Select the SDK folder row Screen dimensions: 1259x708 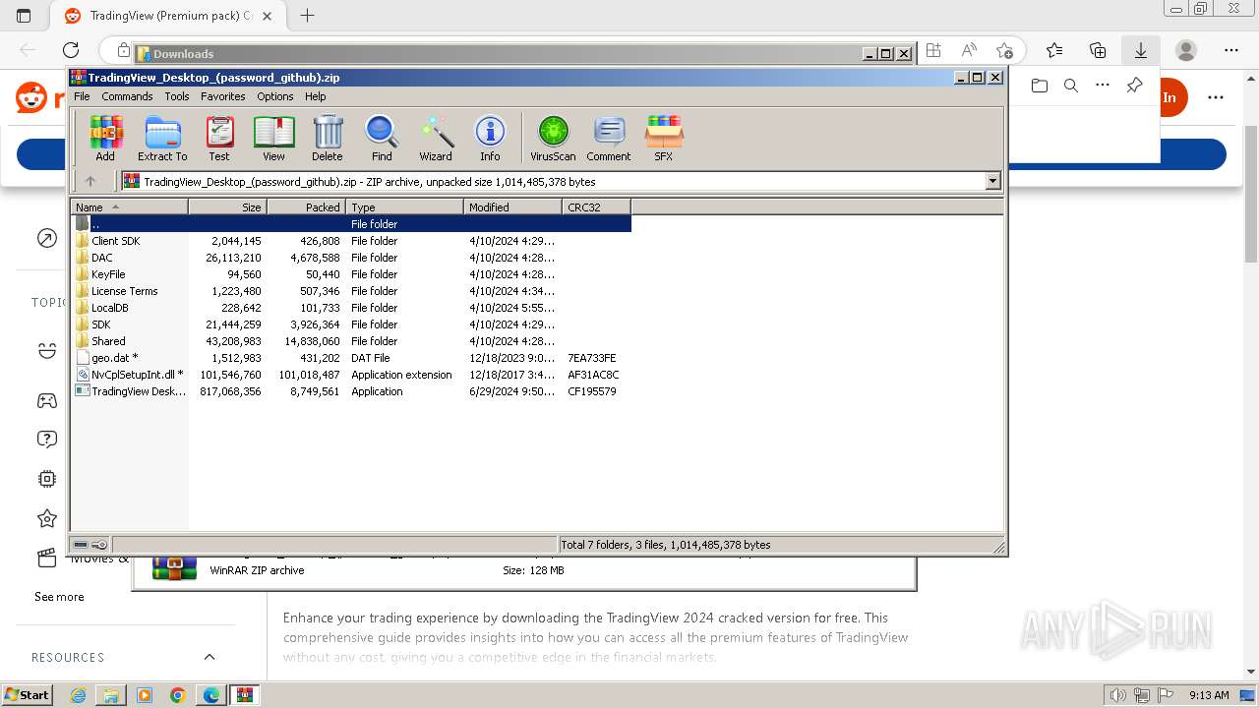(351, 324)
